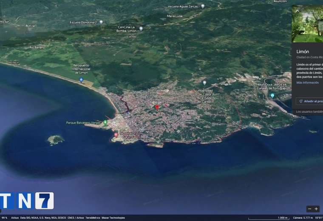This screenshot has height=221, width=323.
Task: Click the Aeropuerto Internacional de Limón marker
Action: (x=81, y=79)
